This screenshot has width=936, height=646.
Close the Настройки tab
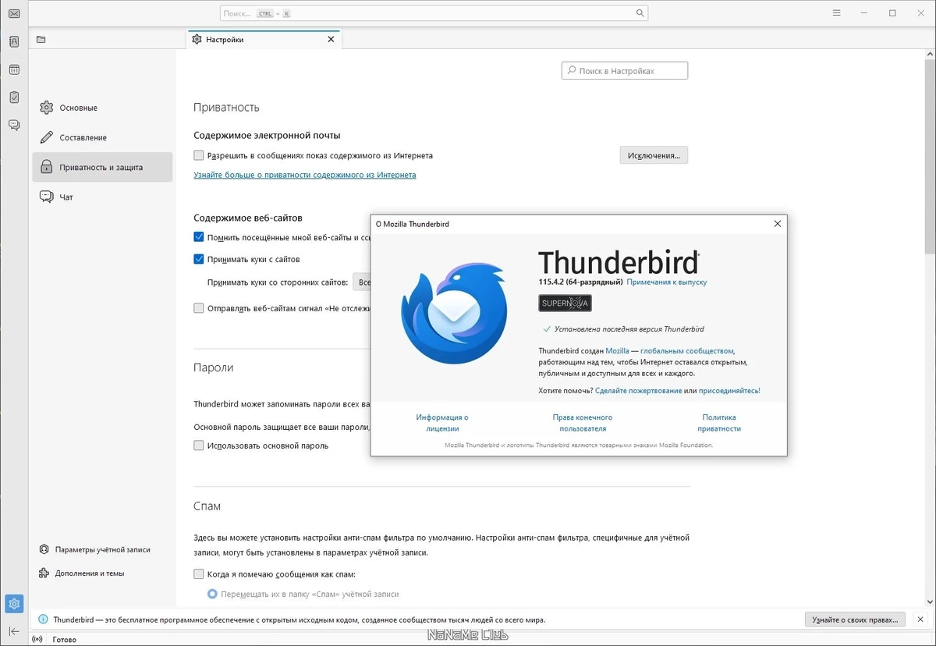(331, 39)
